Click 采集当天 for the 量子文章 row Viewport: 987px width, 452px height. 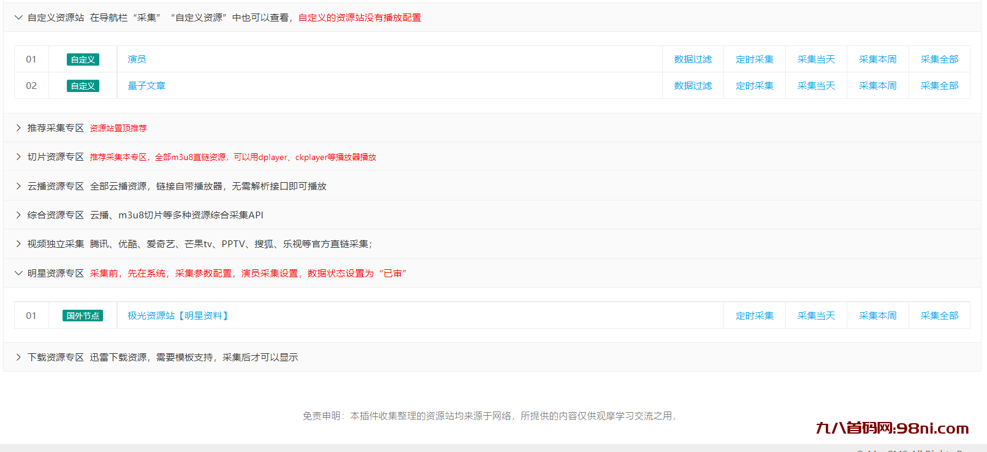(x=816, y=86)
